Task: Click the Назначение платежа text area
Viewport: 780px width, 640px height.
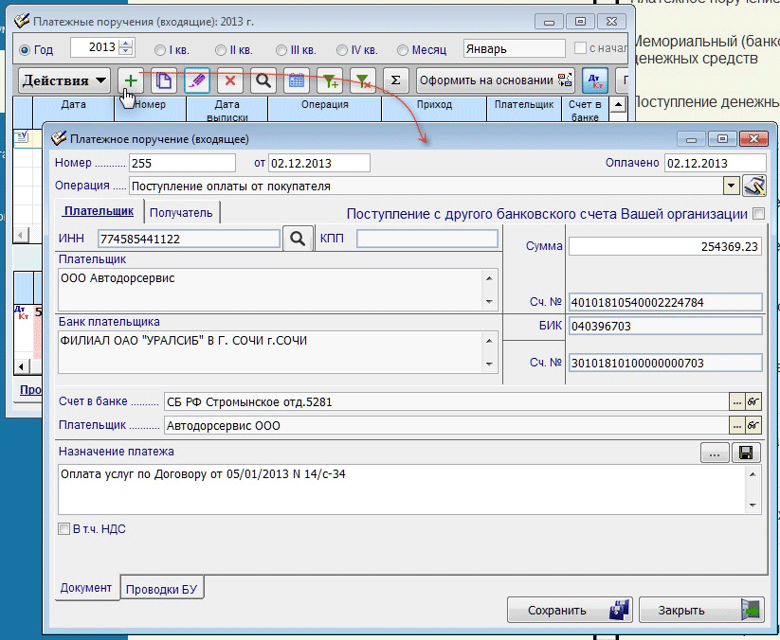Action: click(403, 489)
